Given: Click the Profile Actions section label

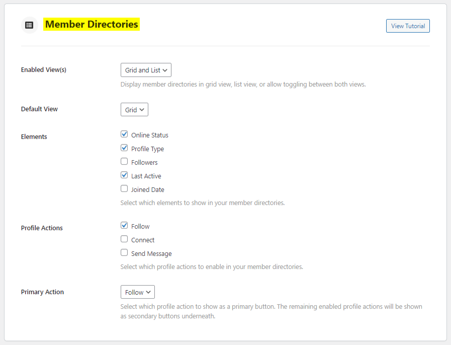Looking at the screenshot, I should [42, 228].
